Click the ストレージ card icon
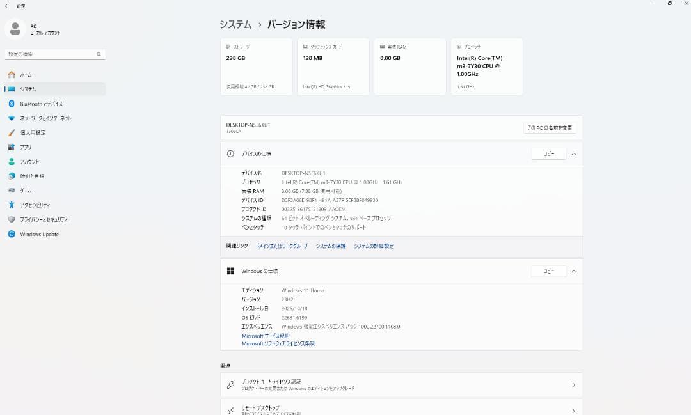This screenshot has height=415, width=691. (228, 47)
